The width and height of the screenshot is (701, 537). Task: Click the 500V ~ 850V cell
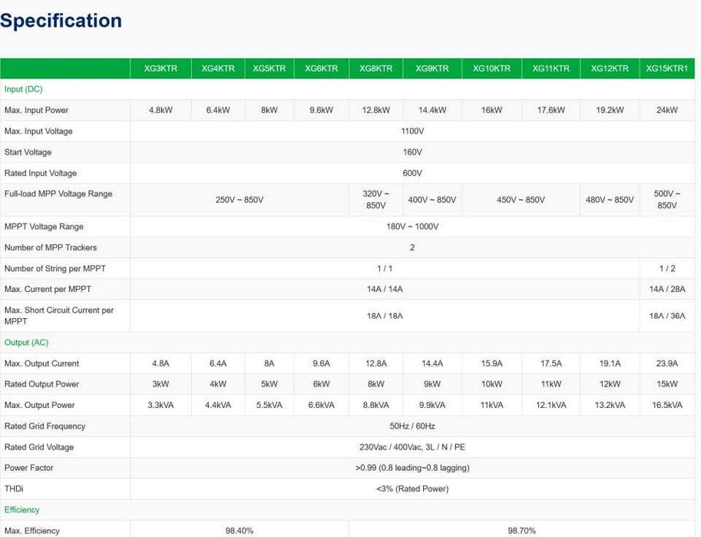pos(667,200)
